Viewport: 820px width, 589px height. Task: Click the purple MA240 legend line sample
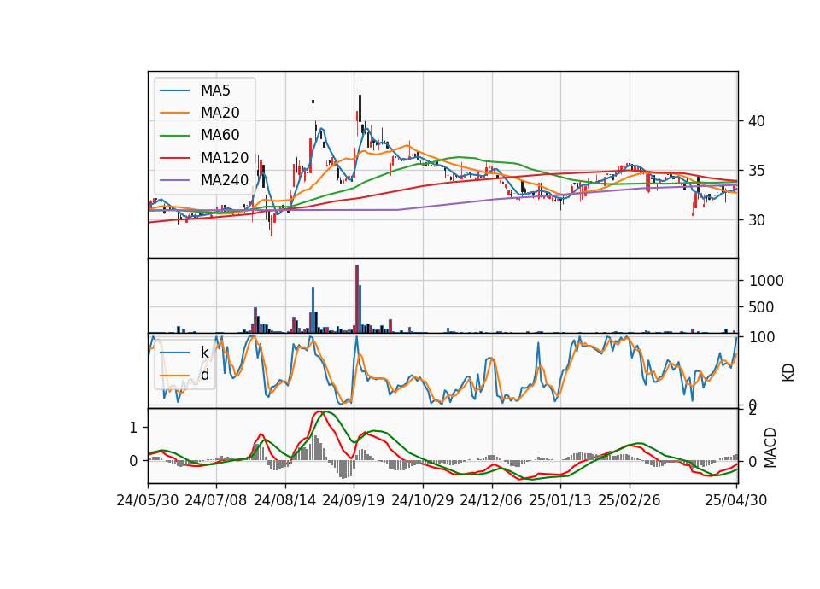click(174, 180)
